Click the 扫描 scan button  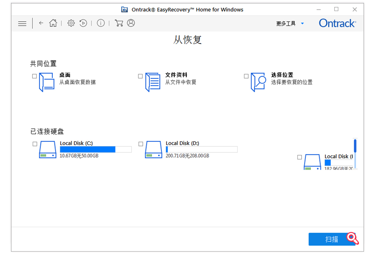click(x=332, y=239)
